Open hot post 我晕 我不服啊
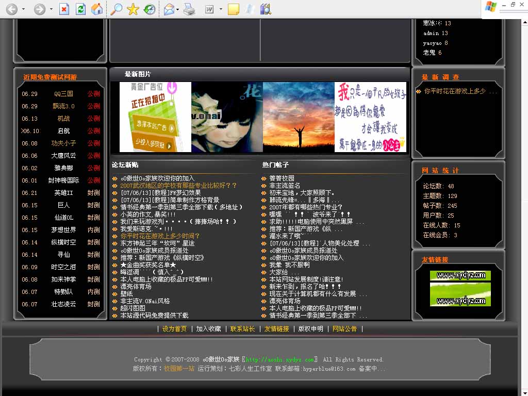The width and height of the screenshot is (528, 396). pos(289,265)
